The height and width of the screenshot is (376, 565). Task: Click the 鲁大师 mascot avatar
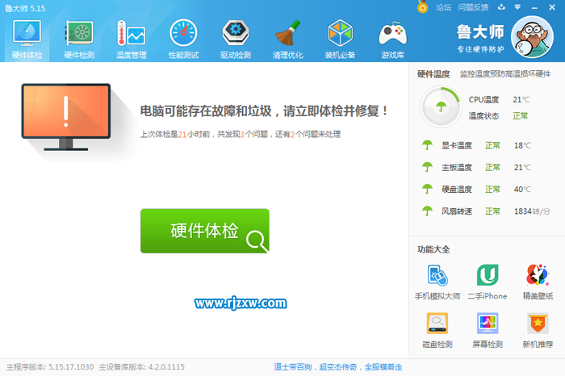(x=532, y=37)
